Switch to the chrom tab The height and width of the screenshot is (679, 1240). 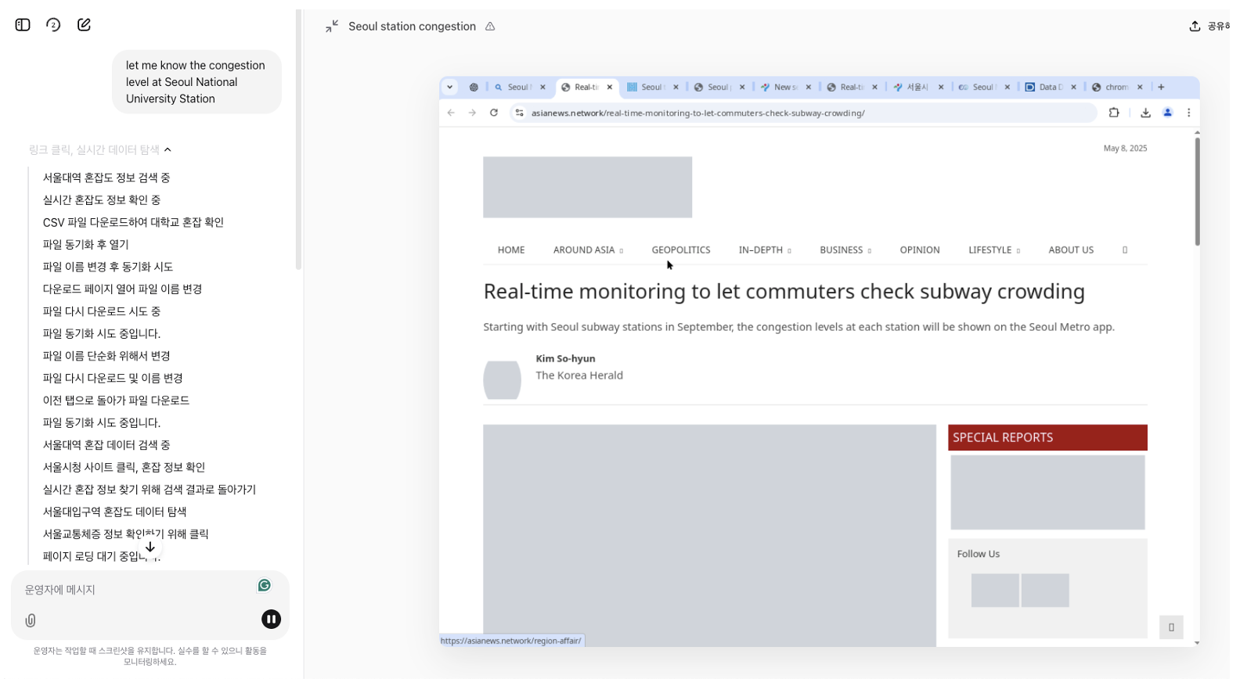[1116, 87]
